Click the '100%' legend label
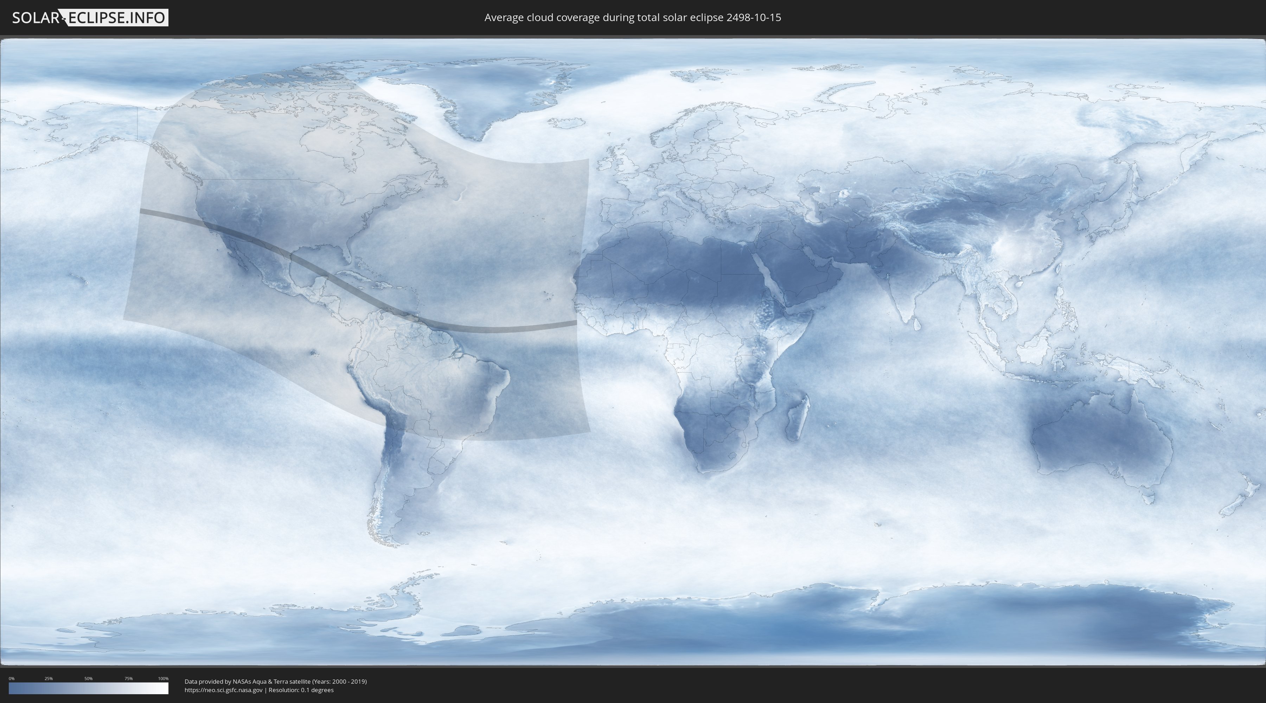1266x703 pixels. point(163,678)
